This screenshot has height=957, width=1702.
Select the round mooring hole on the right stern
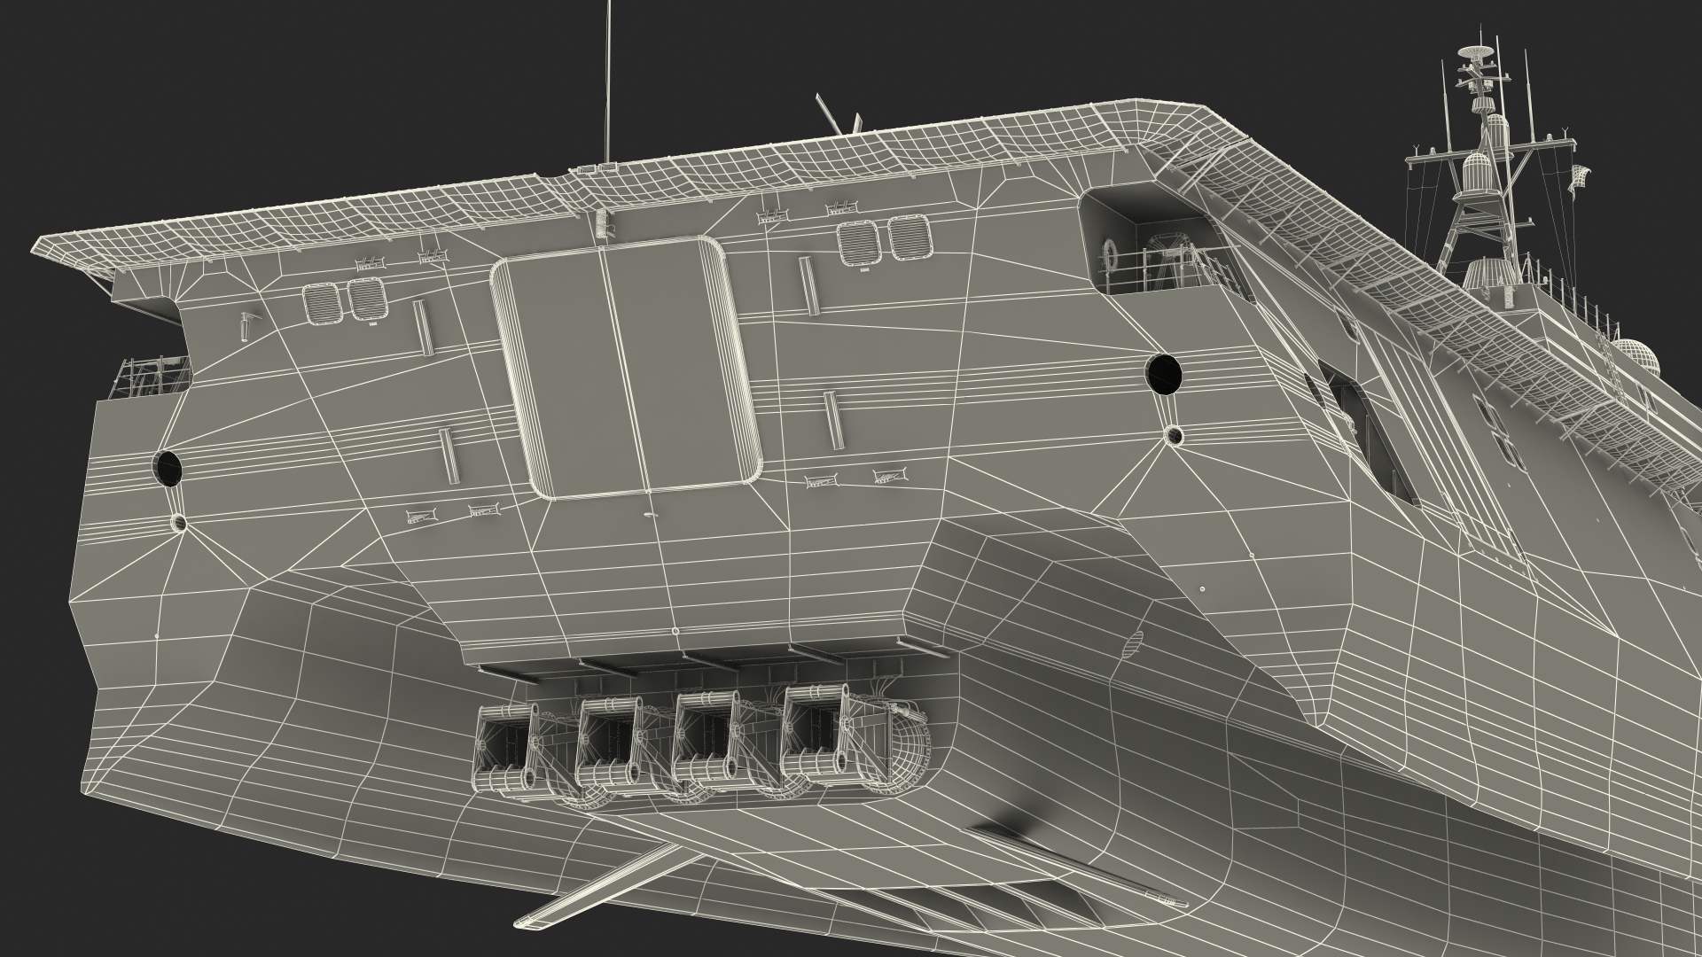pos(1164,373)
